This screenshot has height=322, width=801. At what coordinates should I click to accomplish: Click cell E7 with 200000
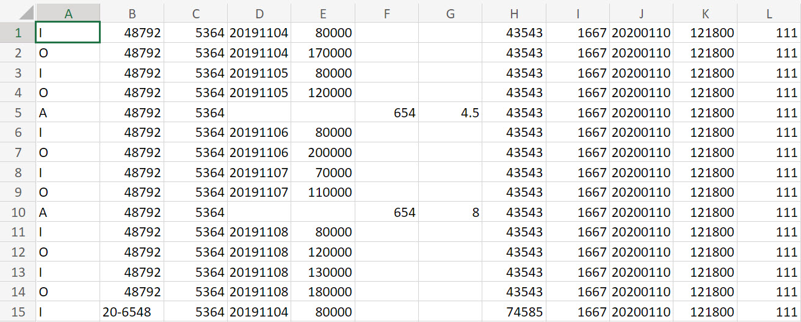[x=323, y=152]
